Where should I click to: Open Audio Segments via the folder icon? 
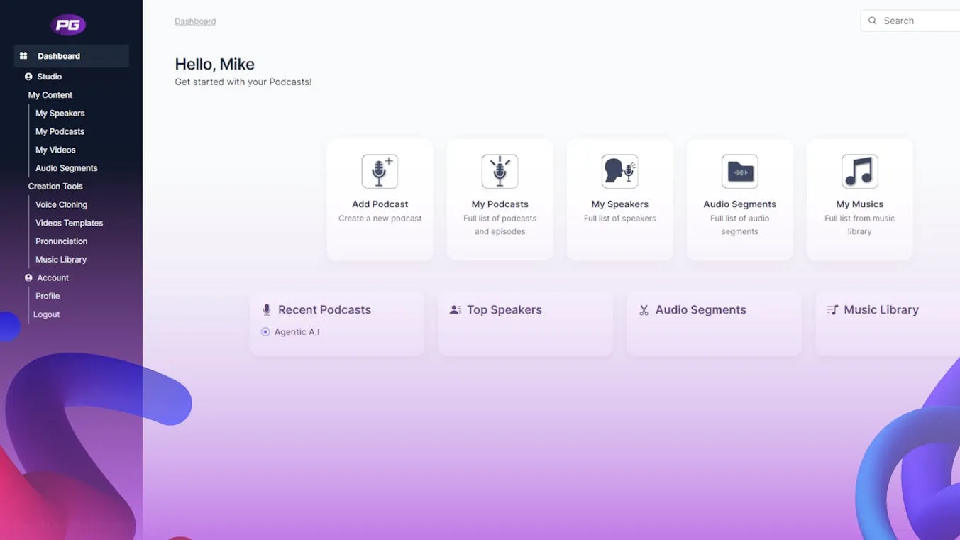coord(739,170)
